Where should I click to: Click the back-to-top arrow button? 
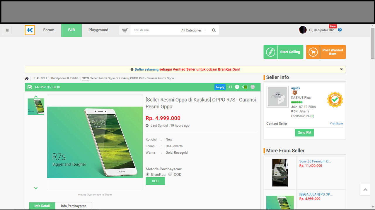[365, 190]
